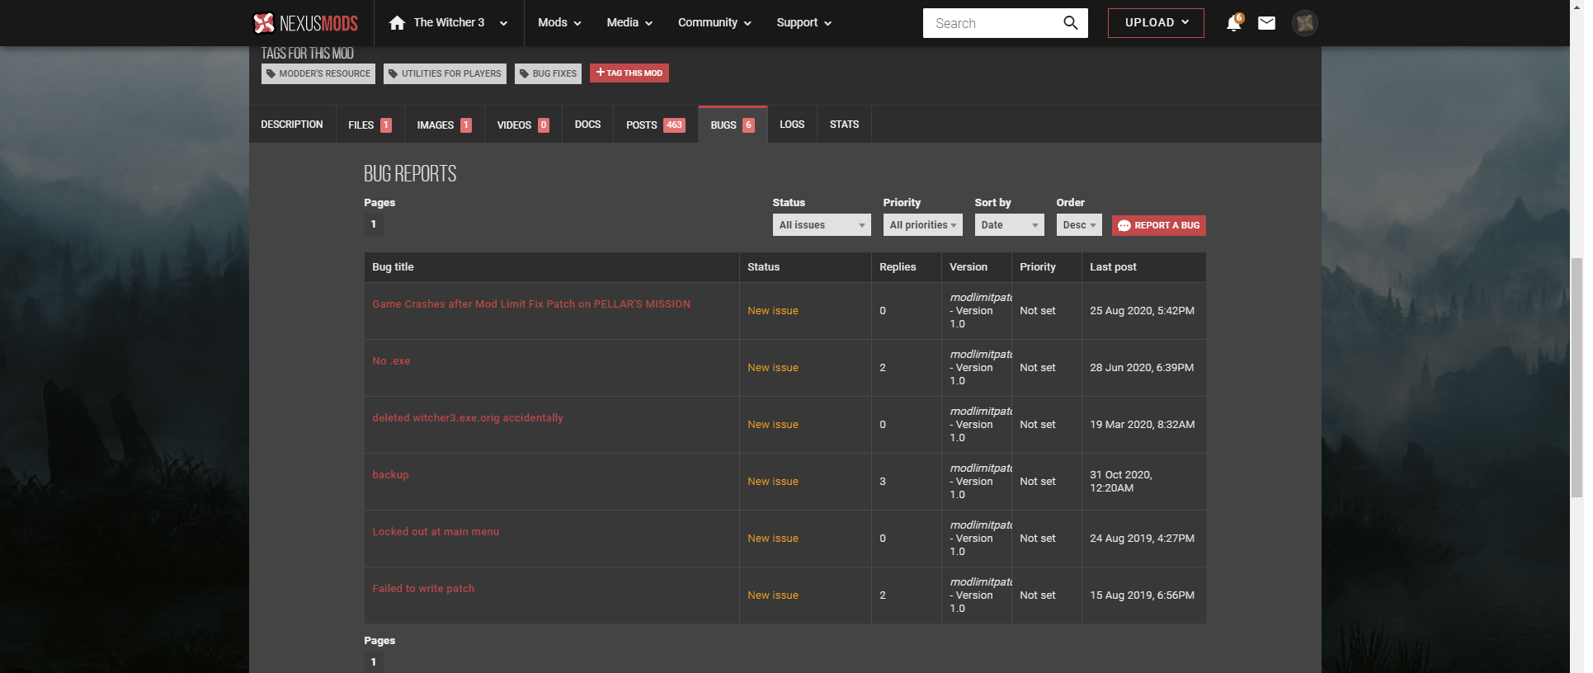Open the 'backup' bug report

[x=390, y=475]
